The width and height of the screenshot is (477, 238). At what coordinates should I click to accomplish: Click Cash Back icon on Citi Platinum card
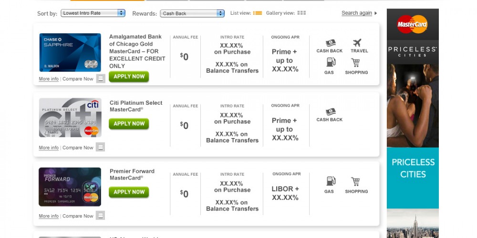(x=331, y=112)
